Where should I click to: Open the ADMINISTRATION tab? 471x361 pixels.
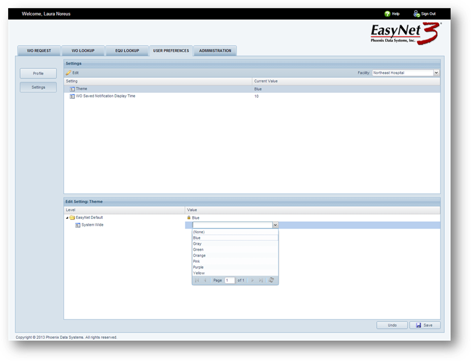pyautogui.click(x=215, y=51)
